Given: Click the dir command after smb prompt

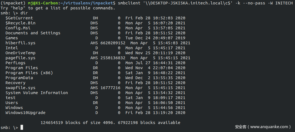Looking at the screenshot, I should tap(24, 13).
